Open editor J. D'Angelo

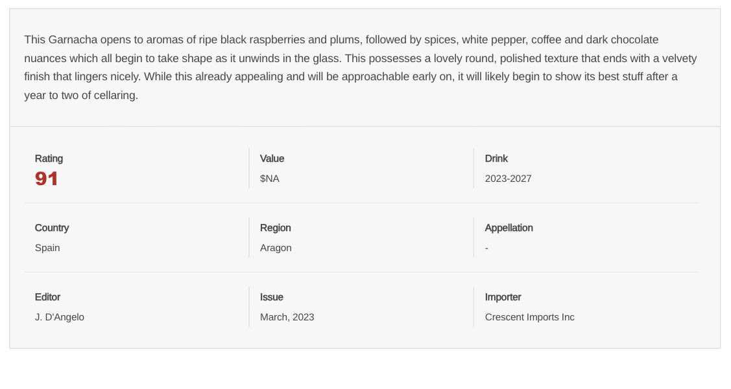(x=60, y=317)
